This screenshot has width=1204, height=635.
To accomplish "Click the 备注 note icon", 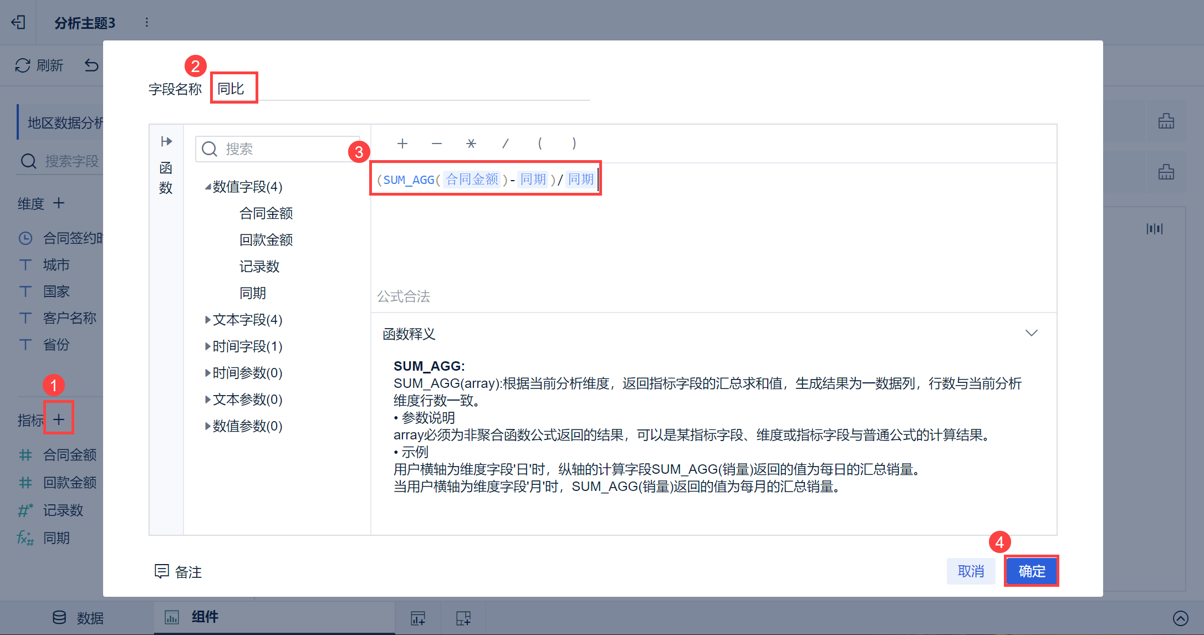I will [161, 571].
